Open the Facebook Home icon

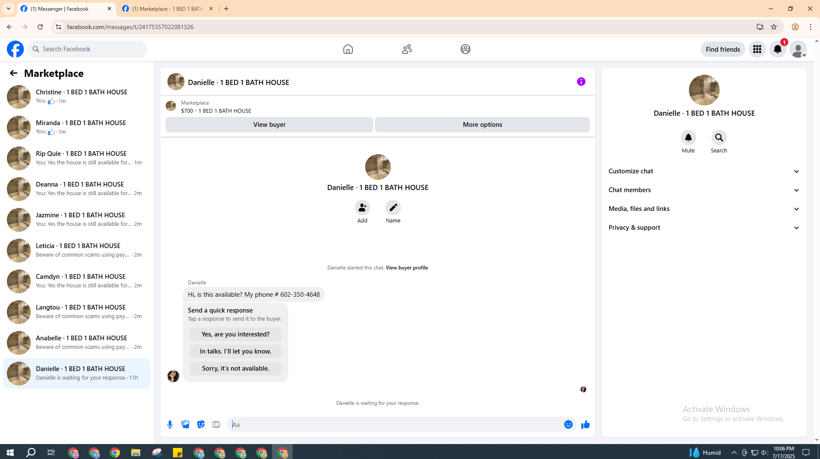[x=348, y=49]
